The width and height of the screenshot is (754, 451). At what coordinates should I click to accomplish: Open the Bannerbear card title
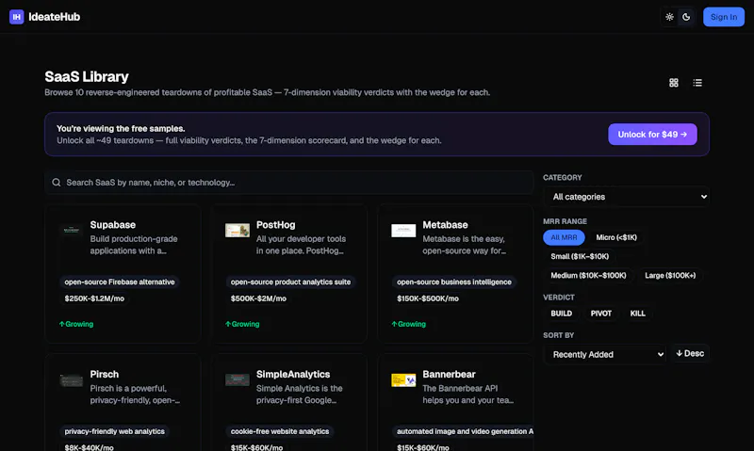(x=449, y=374)
